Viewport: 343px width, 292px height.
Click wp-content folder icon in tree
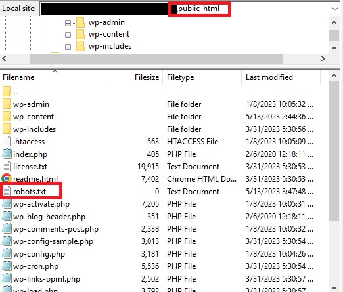tap(80, 34)
